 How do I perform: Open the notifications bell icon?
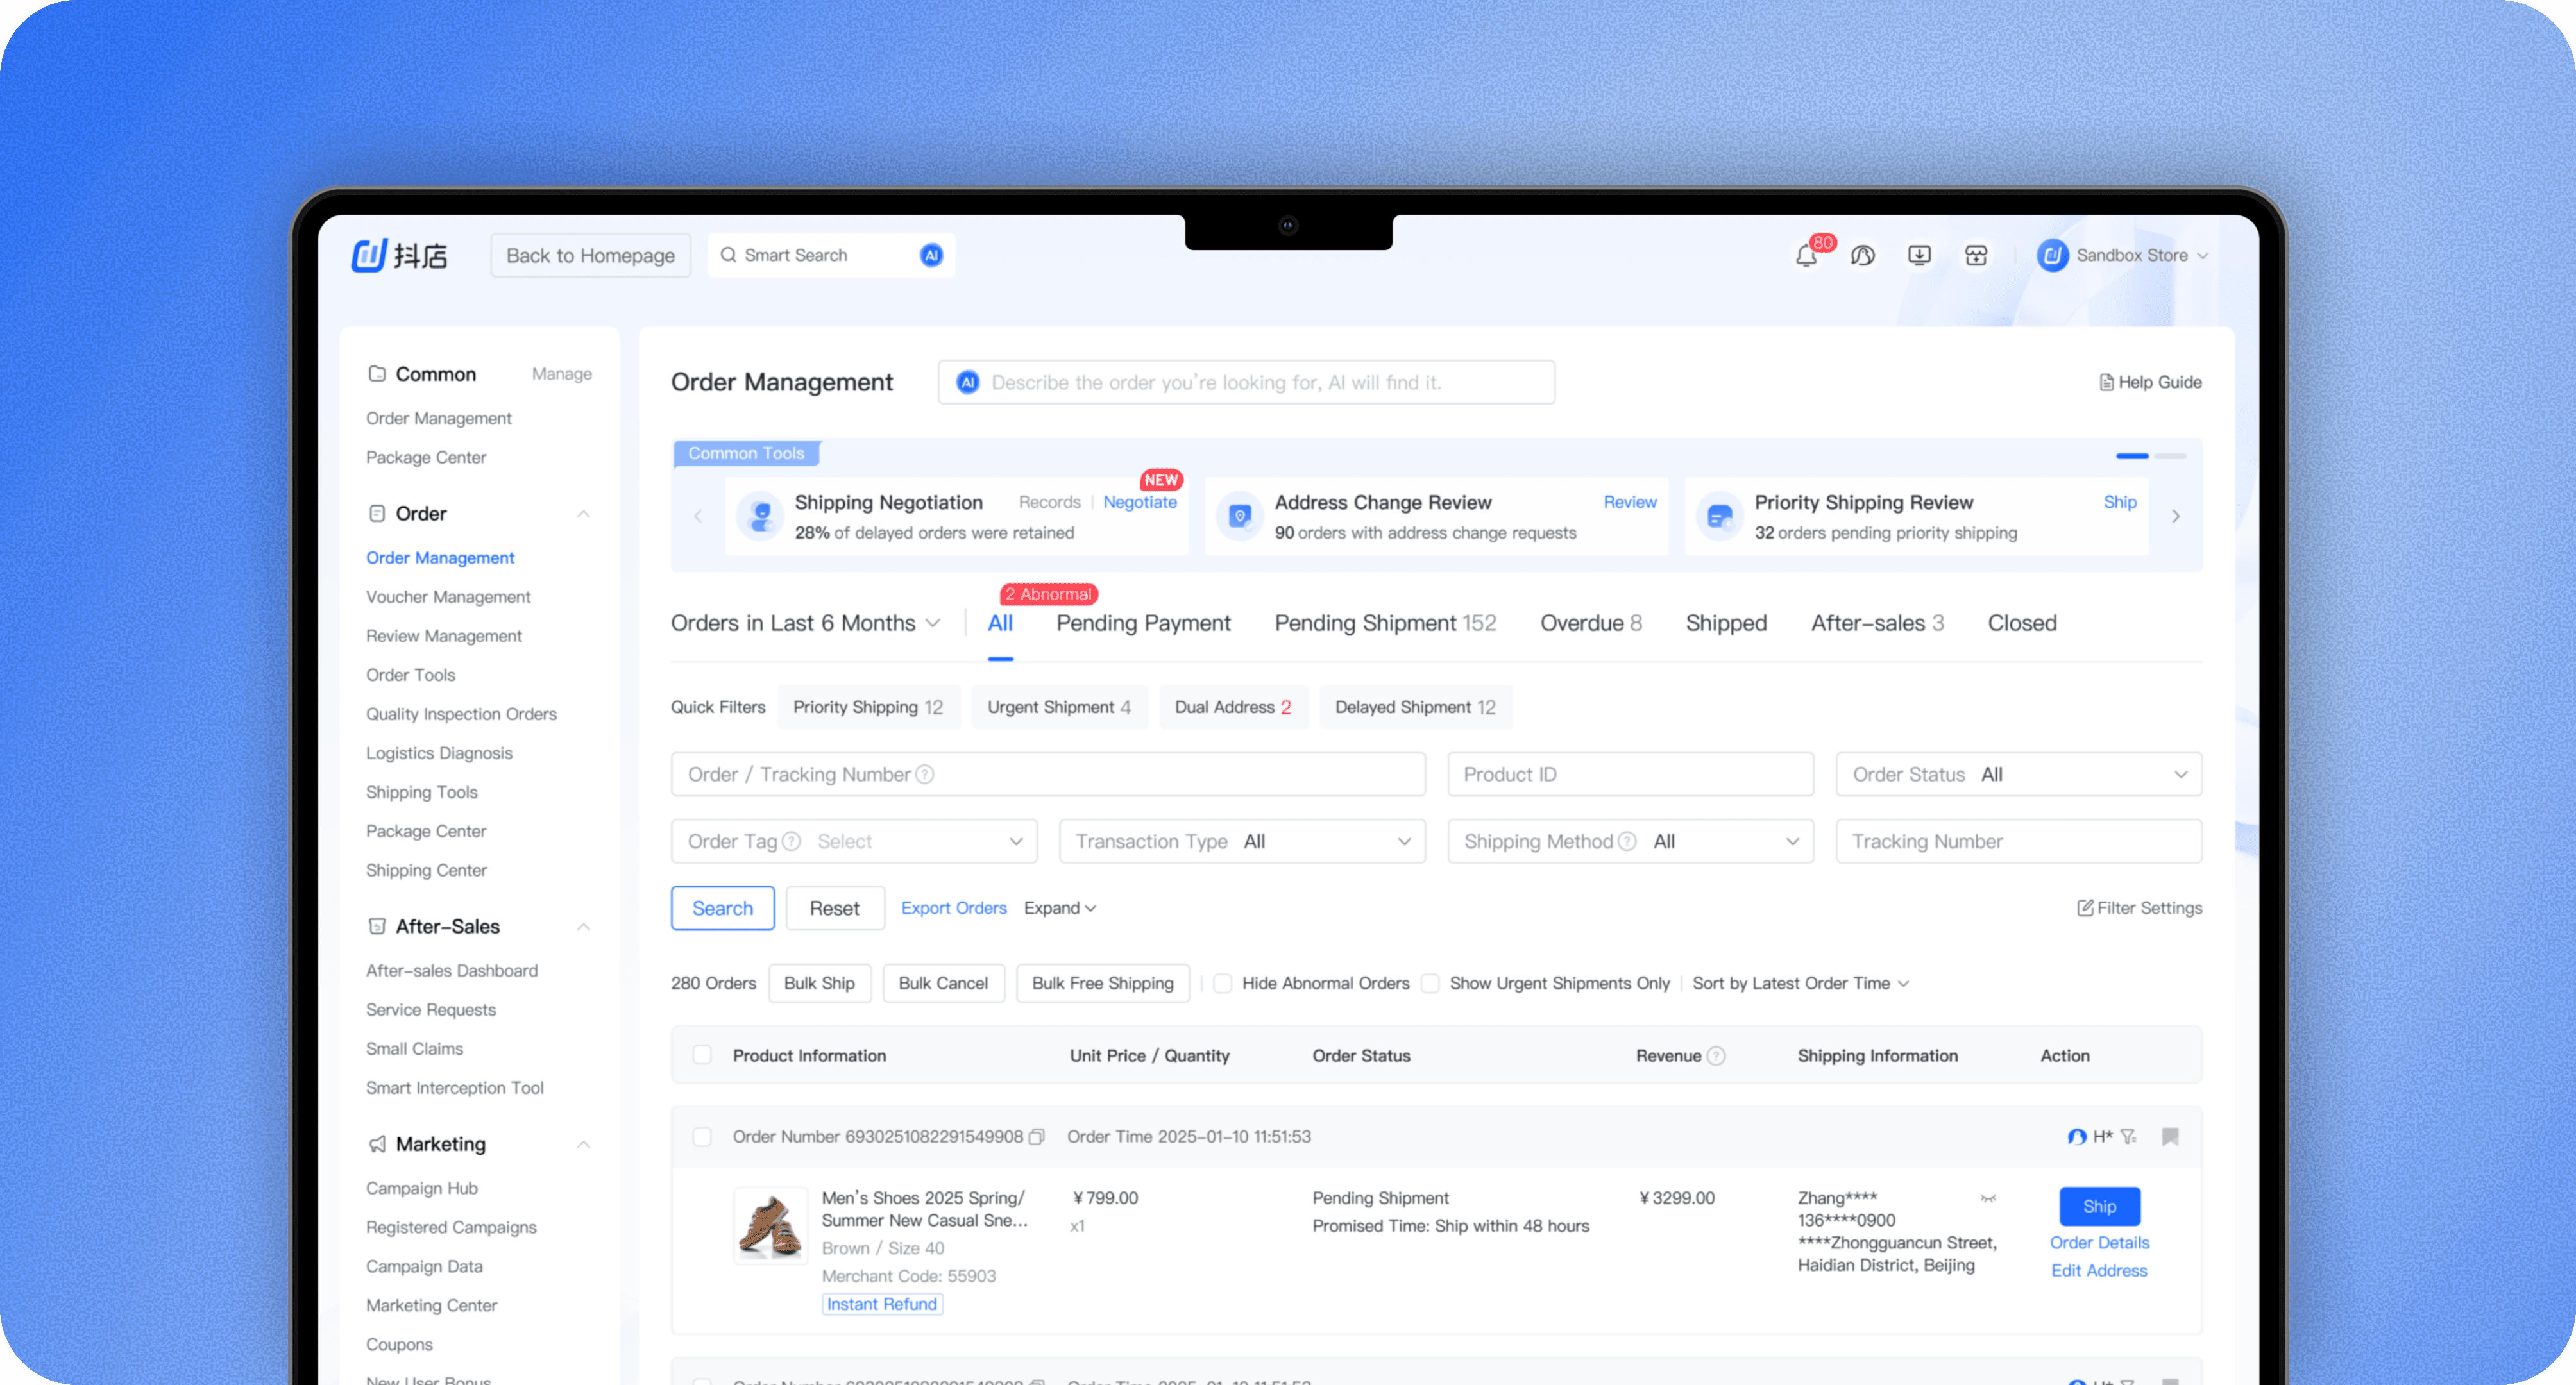[1806, 256]
